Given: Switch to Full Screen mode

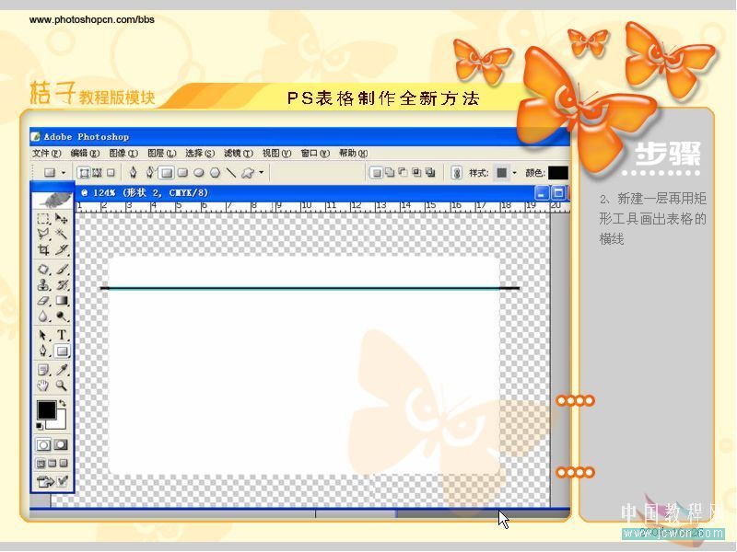Looking at the screenshot, I should coord(63,464).
